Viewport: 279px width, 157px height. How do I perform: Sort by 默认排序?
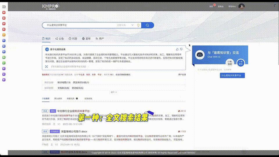tap(58, 99)
